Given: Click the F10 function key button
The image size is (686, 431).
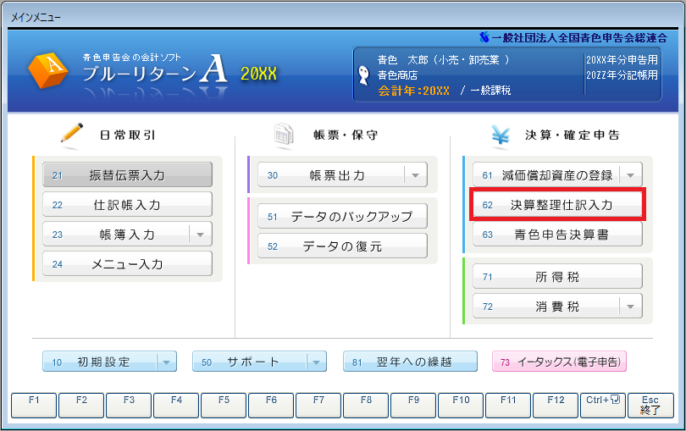Looking at the screenshot, I should coord(461,406).
